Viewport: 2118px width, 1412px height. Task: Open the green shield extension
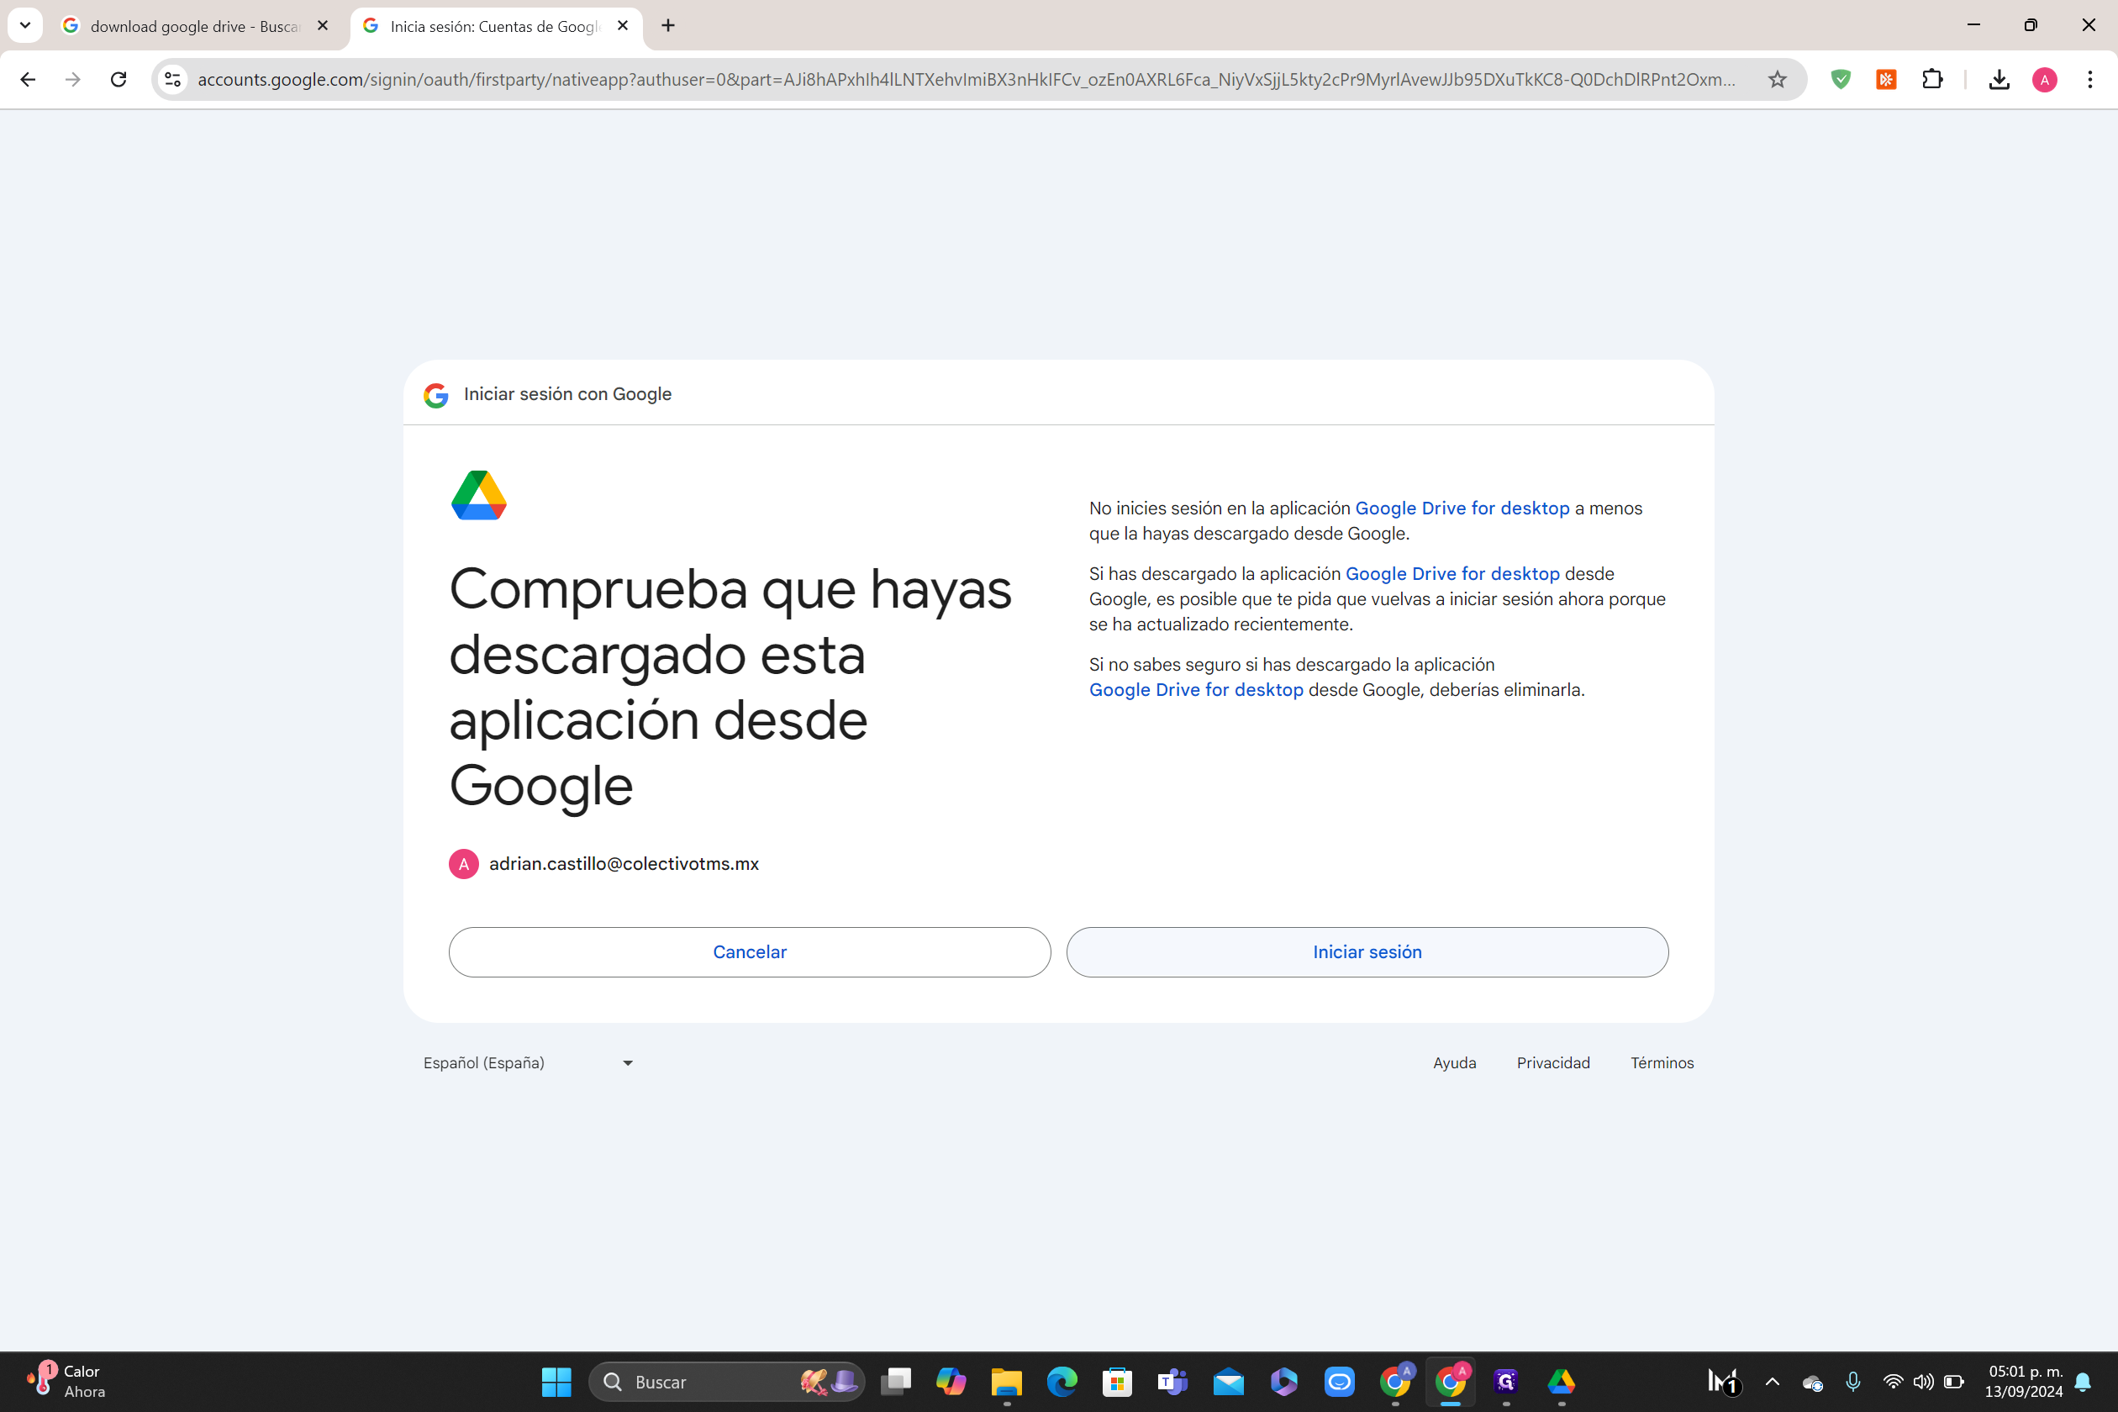click(1841, 79)
